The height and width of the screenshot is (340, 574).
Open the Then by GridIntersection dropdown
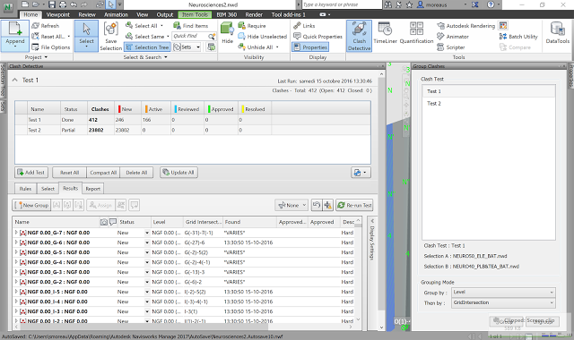tap(503, 302)
